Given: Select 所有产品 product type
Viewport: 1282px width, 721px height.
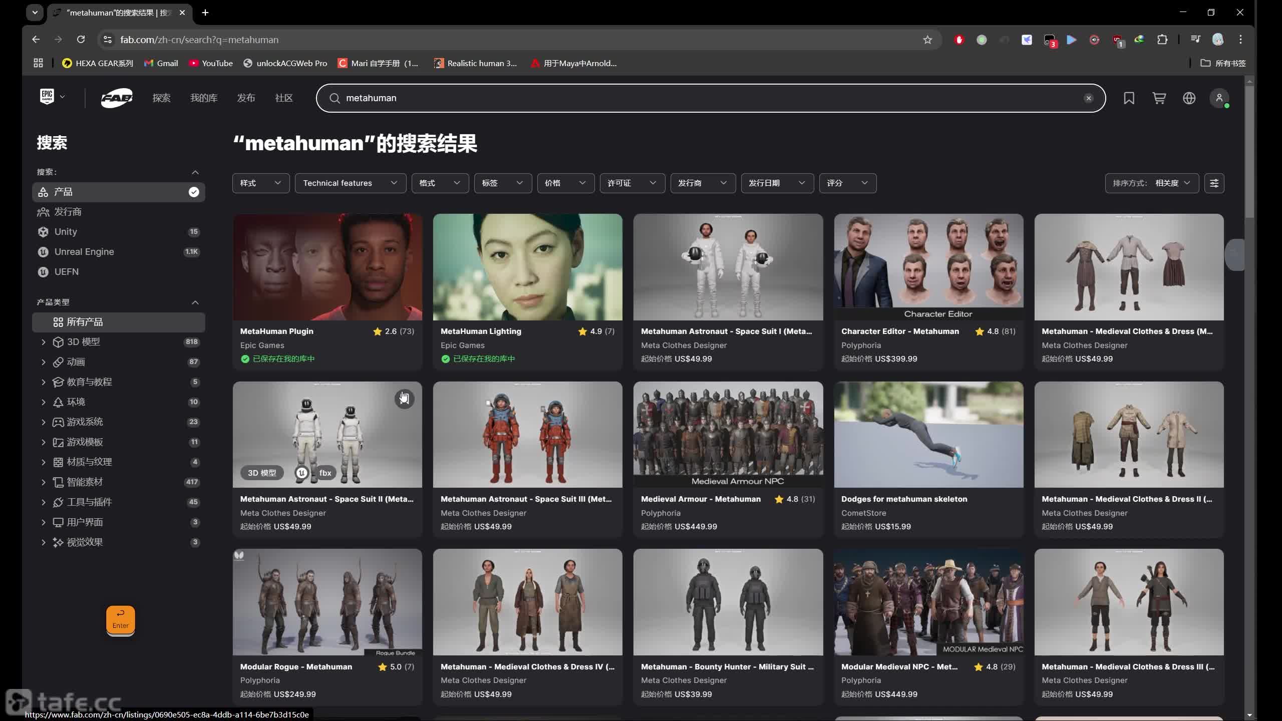Looking at the screenshot, I should [119, 322].
